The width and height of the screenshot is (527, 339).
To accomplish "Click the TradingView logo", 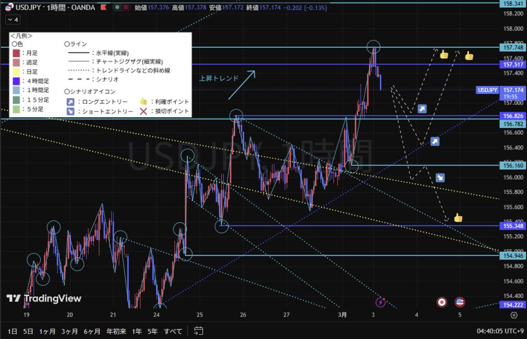I will 44,298.
